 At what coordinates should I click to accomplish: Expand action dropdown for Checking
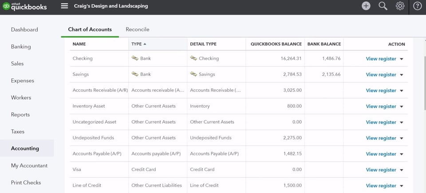click(402, 59)
